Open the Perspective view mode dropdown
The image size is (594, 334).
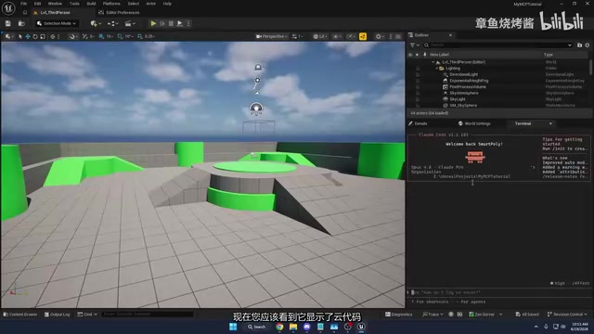pos(271,37)
